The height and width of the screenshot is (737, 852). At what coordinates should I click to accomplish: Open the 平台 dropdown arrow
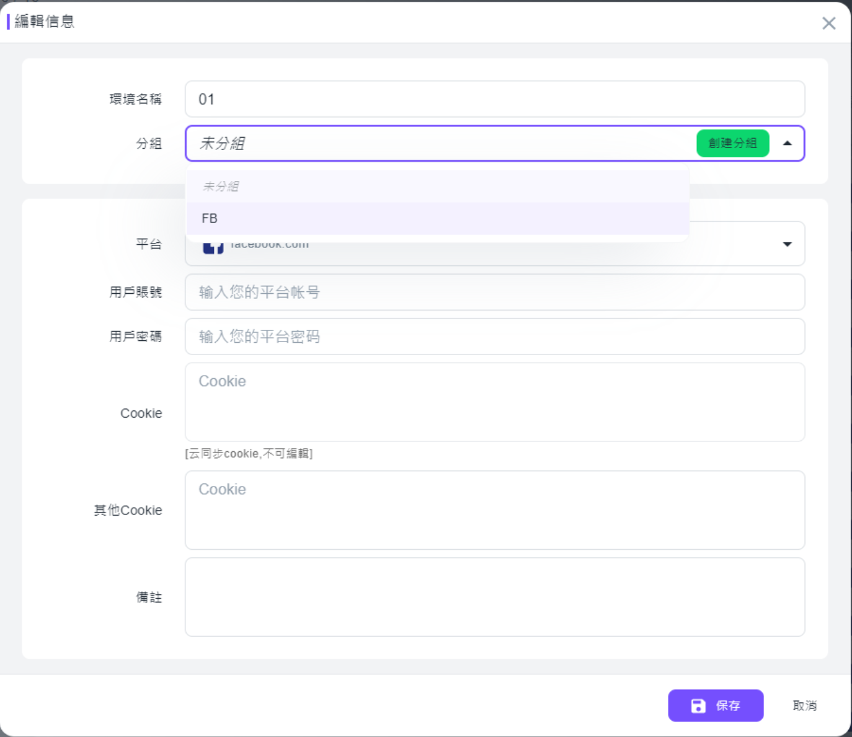point(787,244)
